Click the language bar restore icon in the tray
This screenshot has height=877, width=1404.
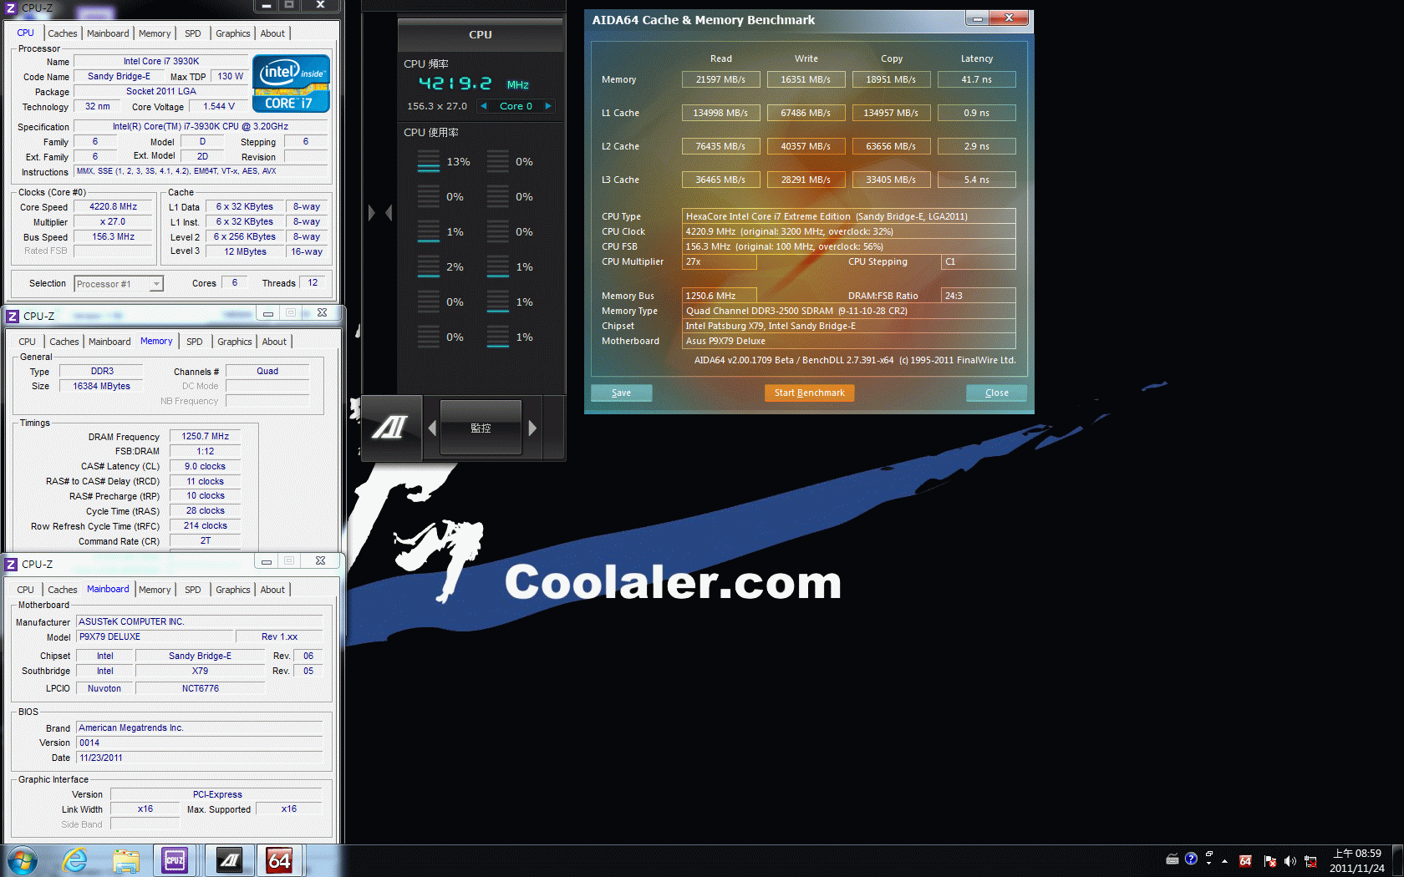(x=1209, y=854)
